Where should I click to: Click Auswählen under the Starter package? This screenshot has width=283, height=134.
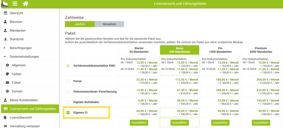click(x=139, y=123)
